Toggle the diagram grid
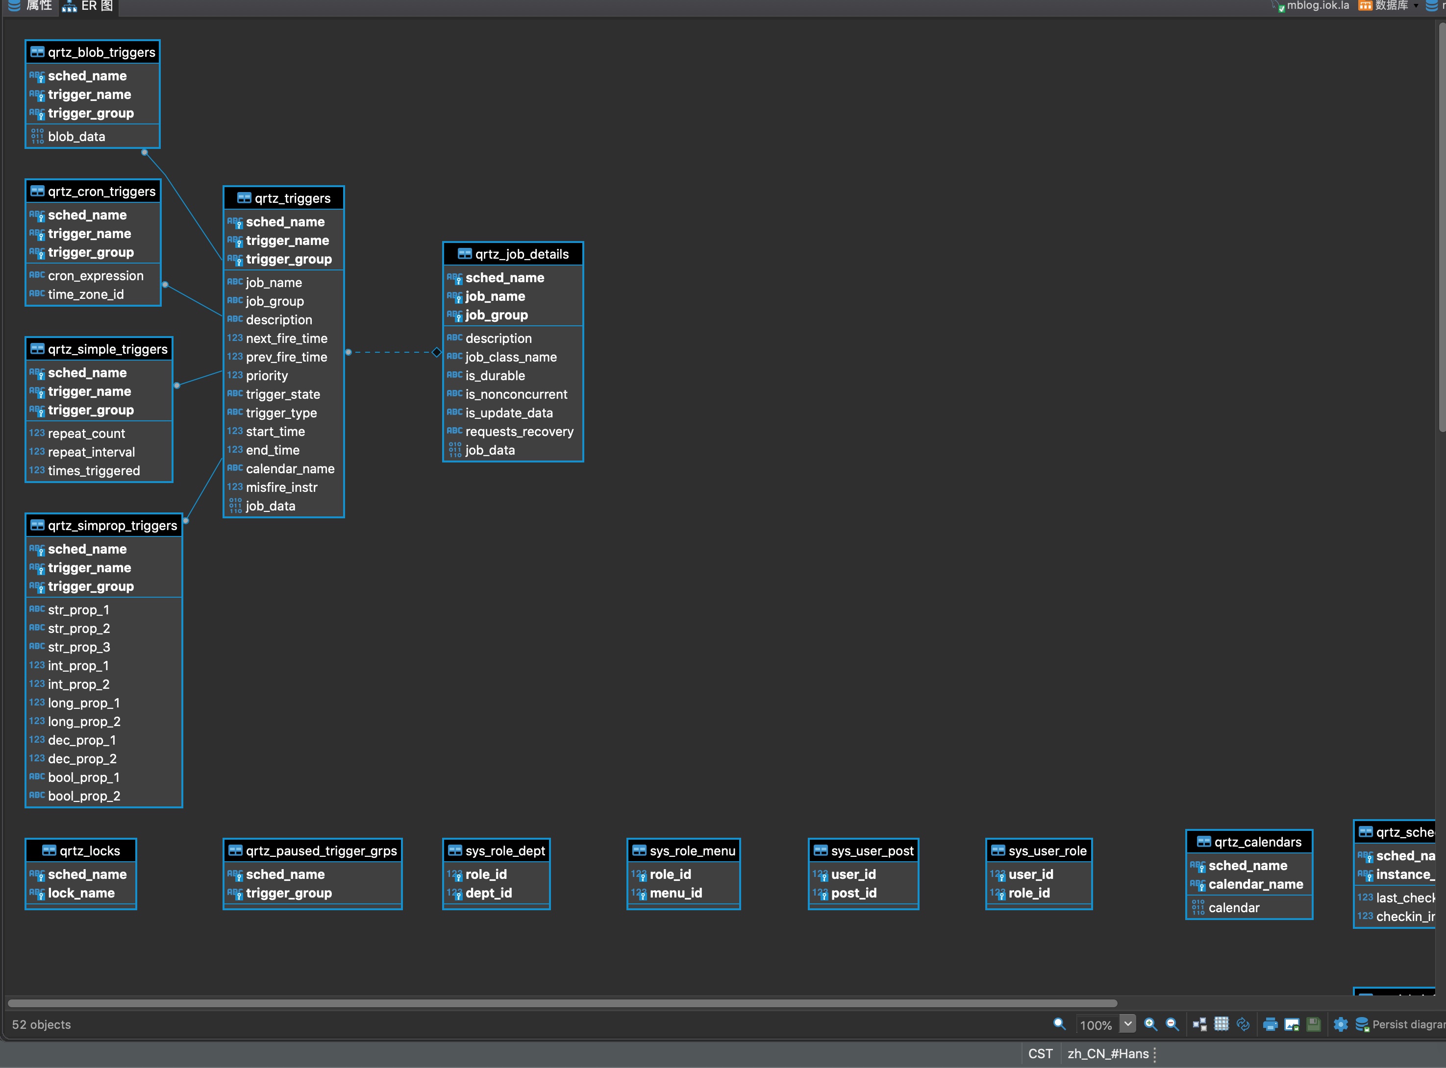 [x=1221, y=1024]
